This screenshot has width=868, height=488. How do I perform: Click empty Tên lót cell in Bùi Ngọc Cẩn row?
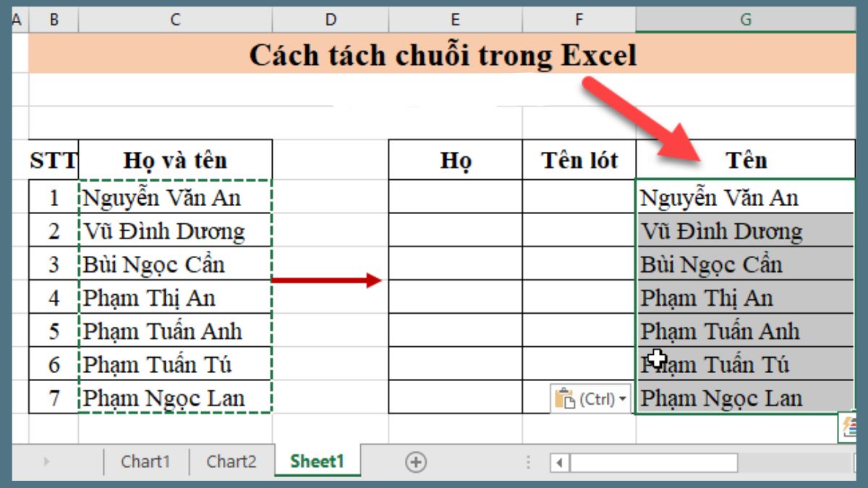click(579, 264)
